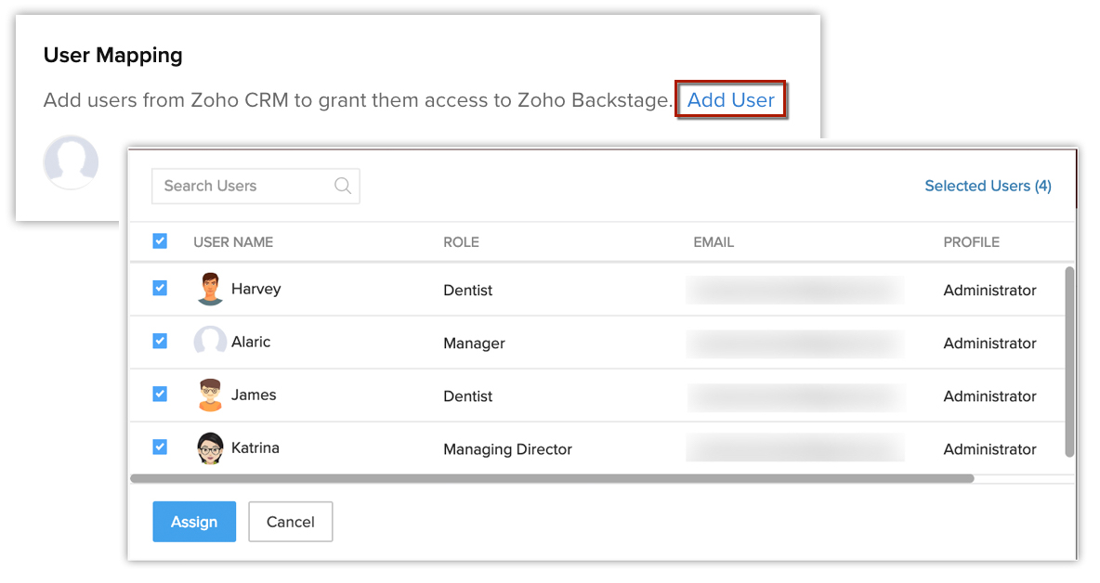Click James's avatar picture
This screenshot has height=583, width=1100.
[x=211, y=395]
